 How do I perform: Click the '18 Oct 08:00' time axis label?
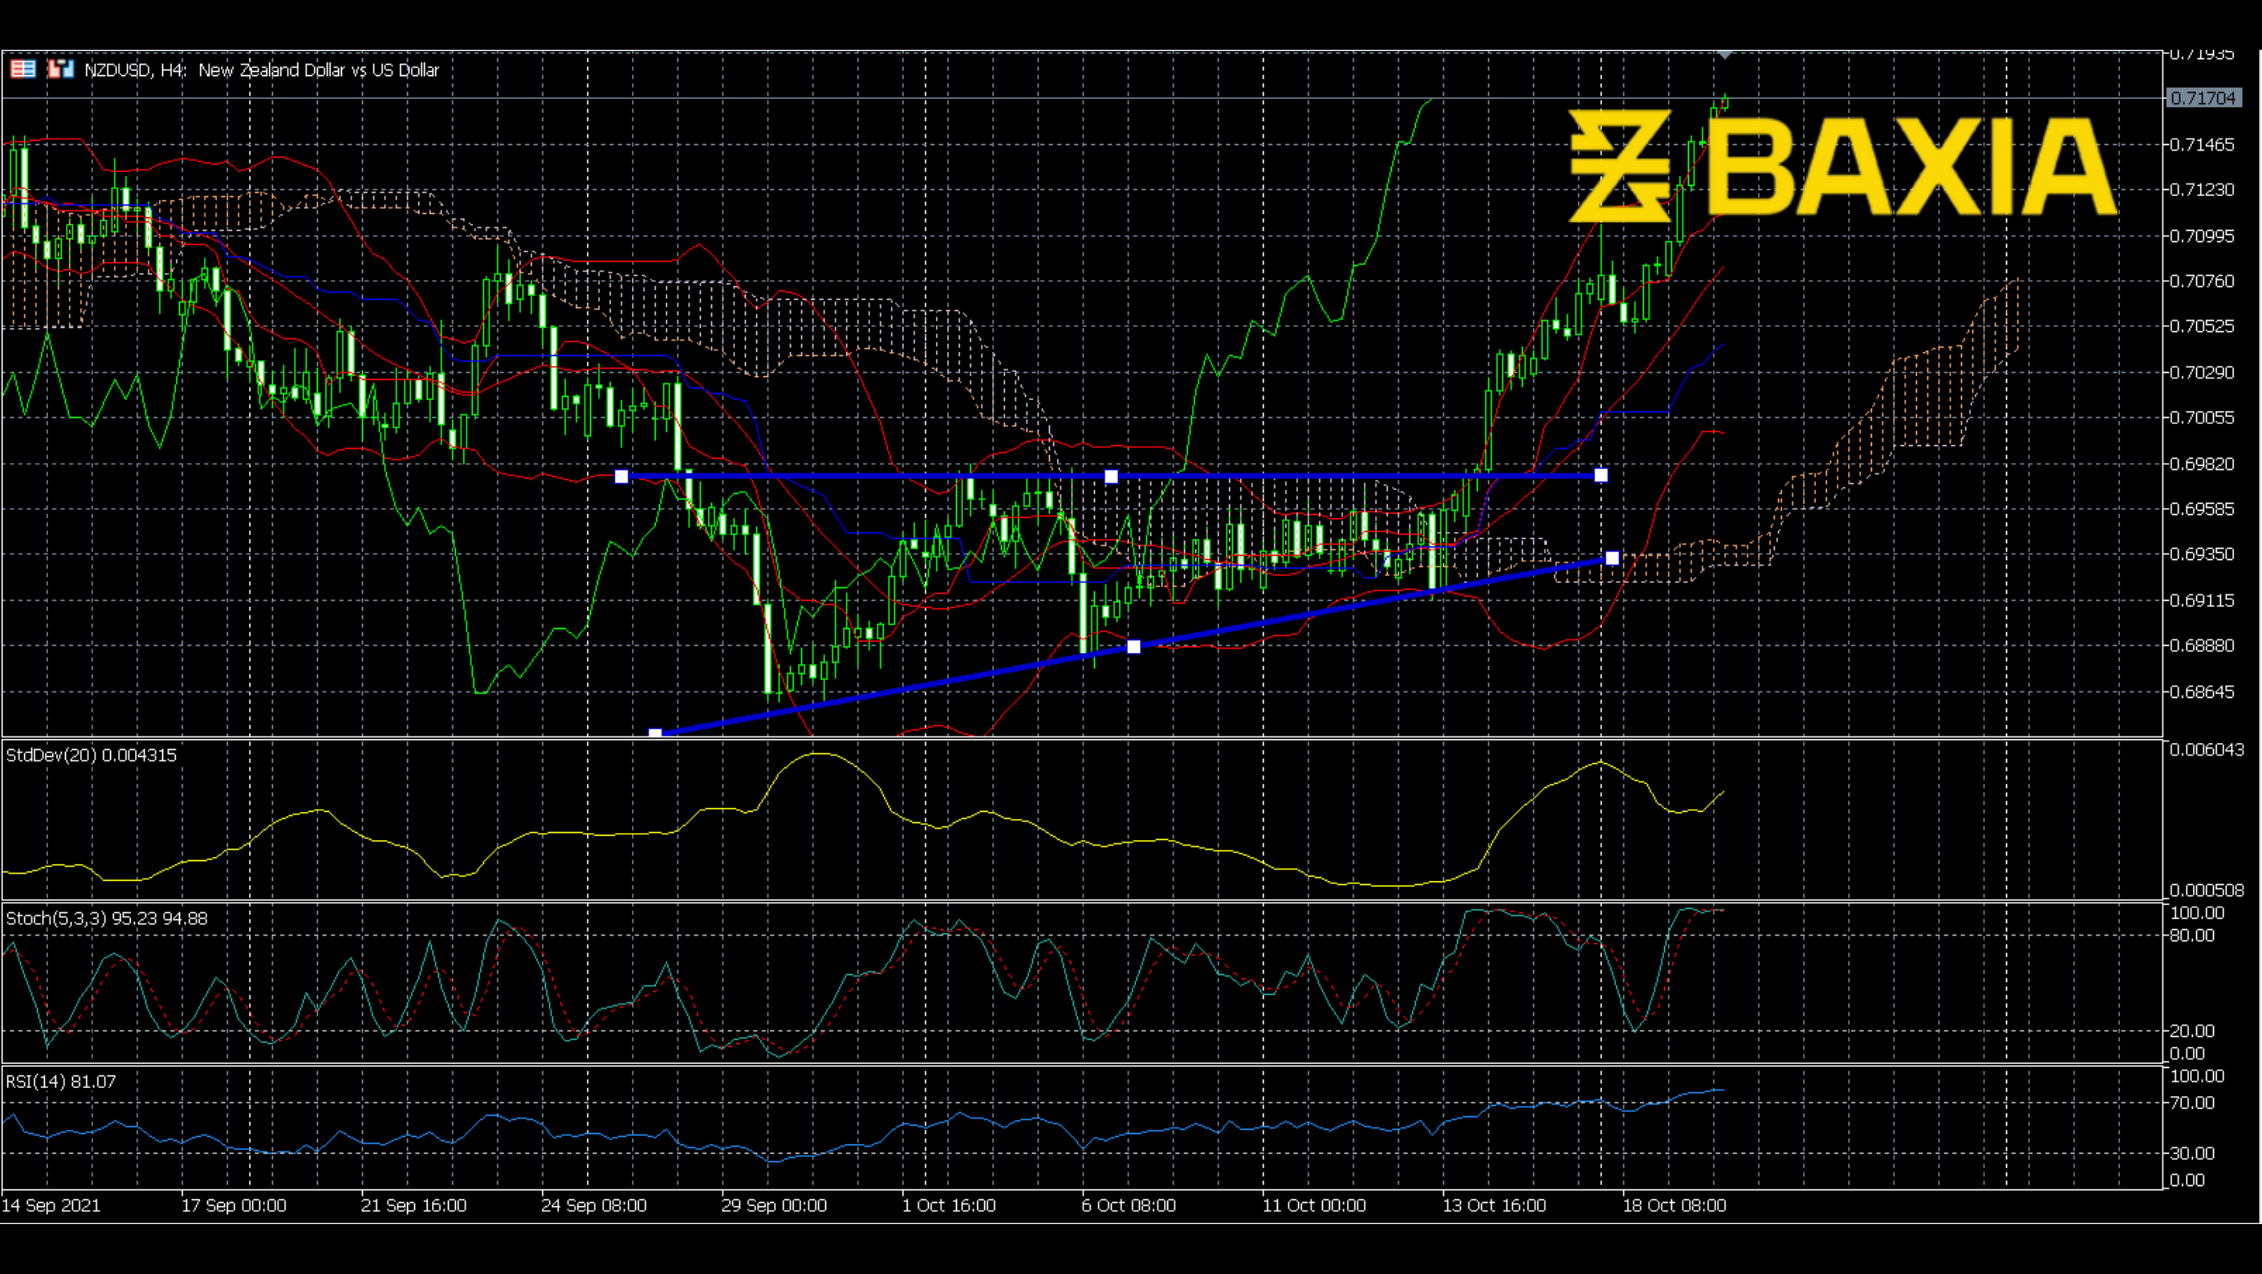point(1674,1206)
